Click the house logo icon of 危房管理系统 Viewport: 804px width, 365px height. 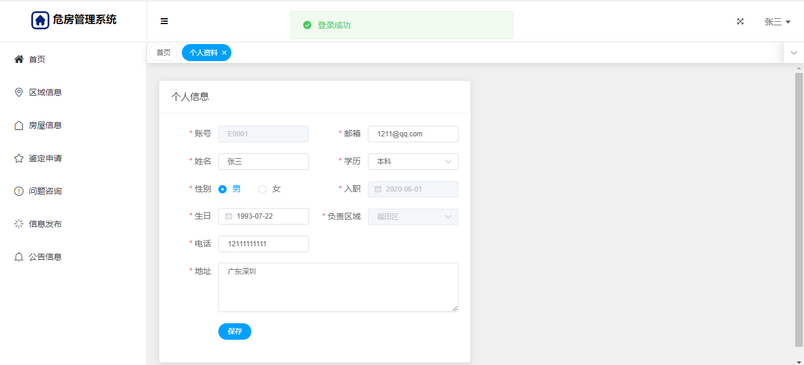pyautogui.click(x=40, y=20)
